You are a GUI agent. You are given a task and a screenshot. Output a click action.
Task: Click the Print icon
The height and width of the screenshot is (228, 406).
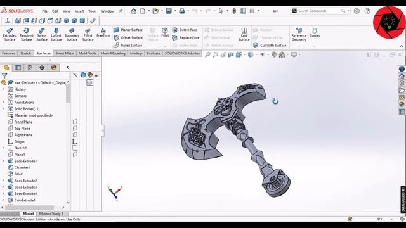point(182,11)
